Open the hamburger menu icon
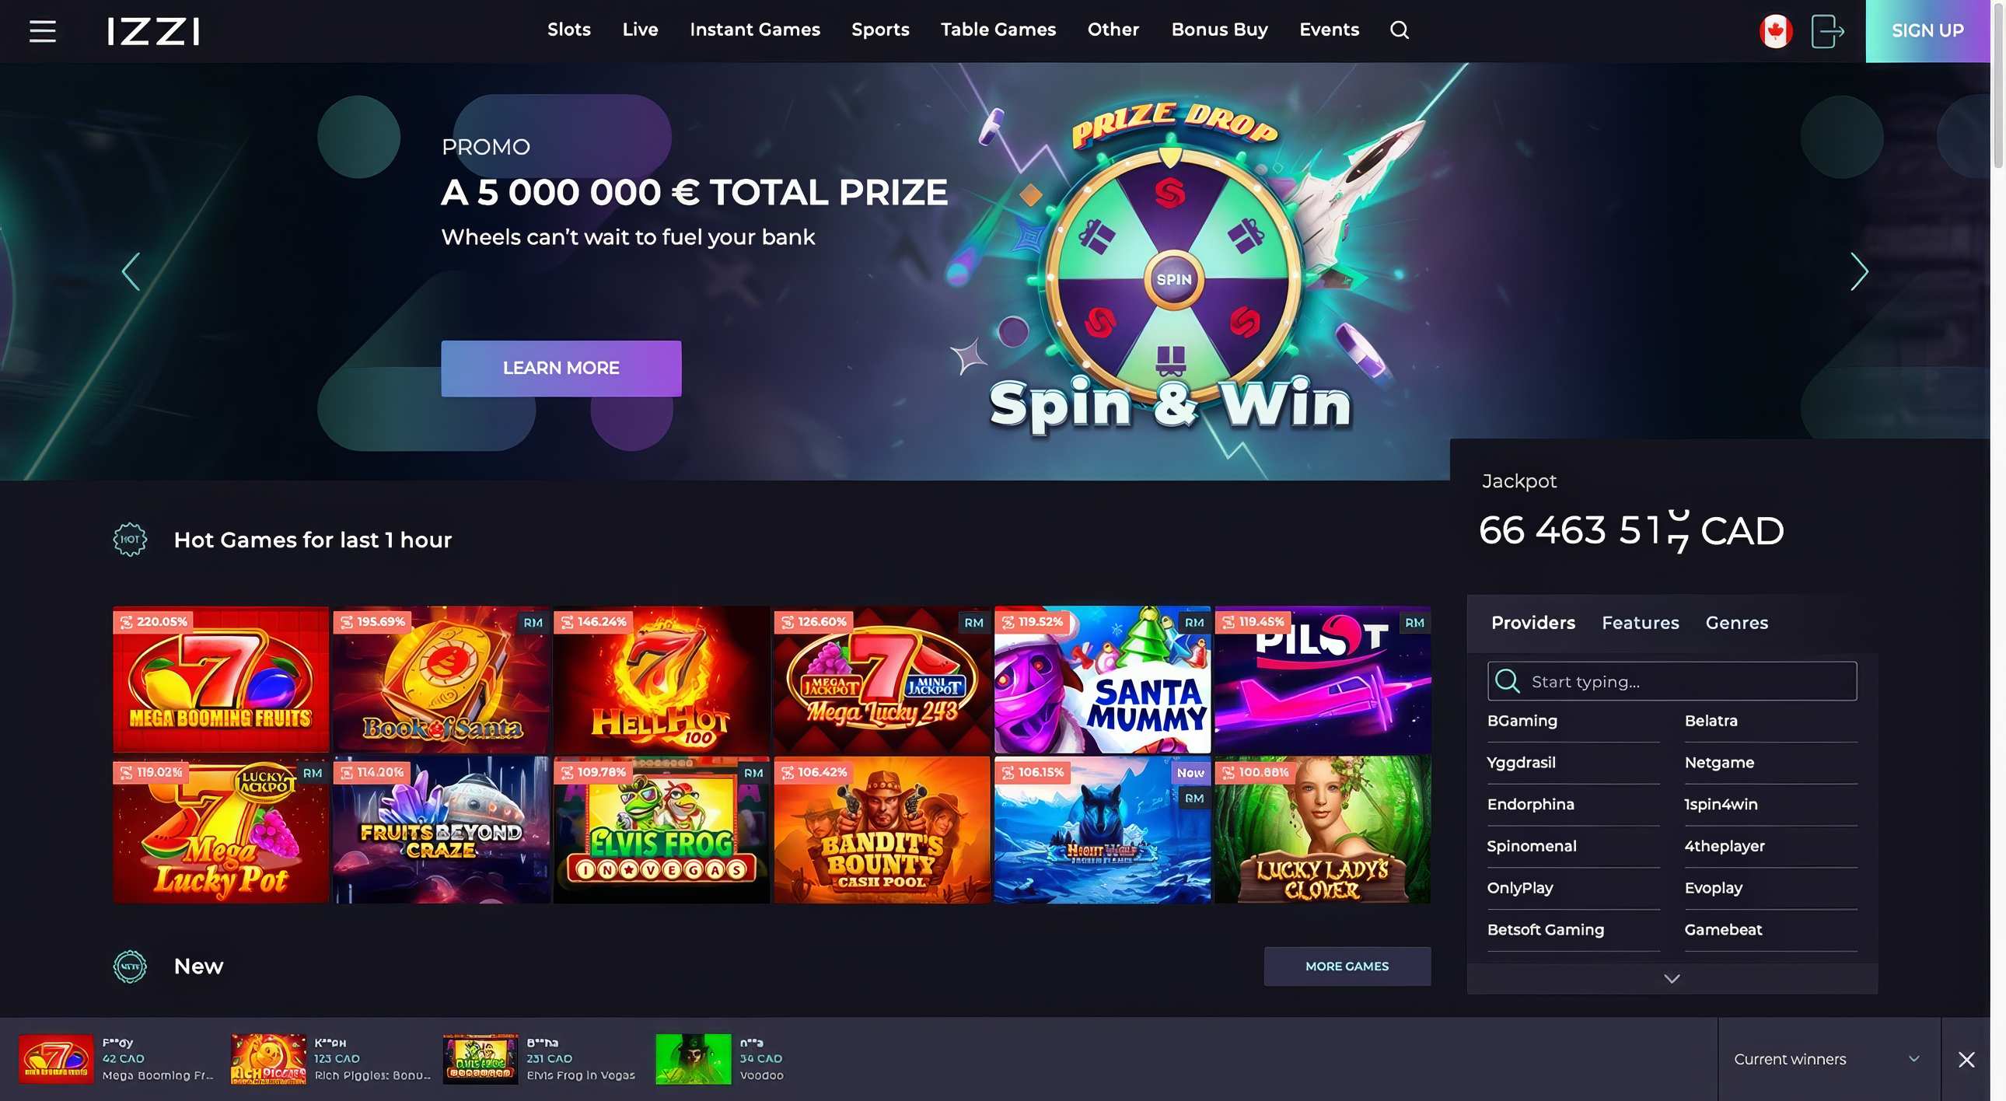This screenshot has width=2006, height=1101. pos(43,31)
